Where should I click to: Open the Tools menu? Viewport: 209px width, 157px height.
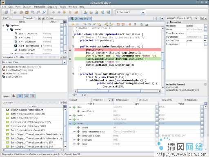coord(63,7)
